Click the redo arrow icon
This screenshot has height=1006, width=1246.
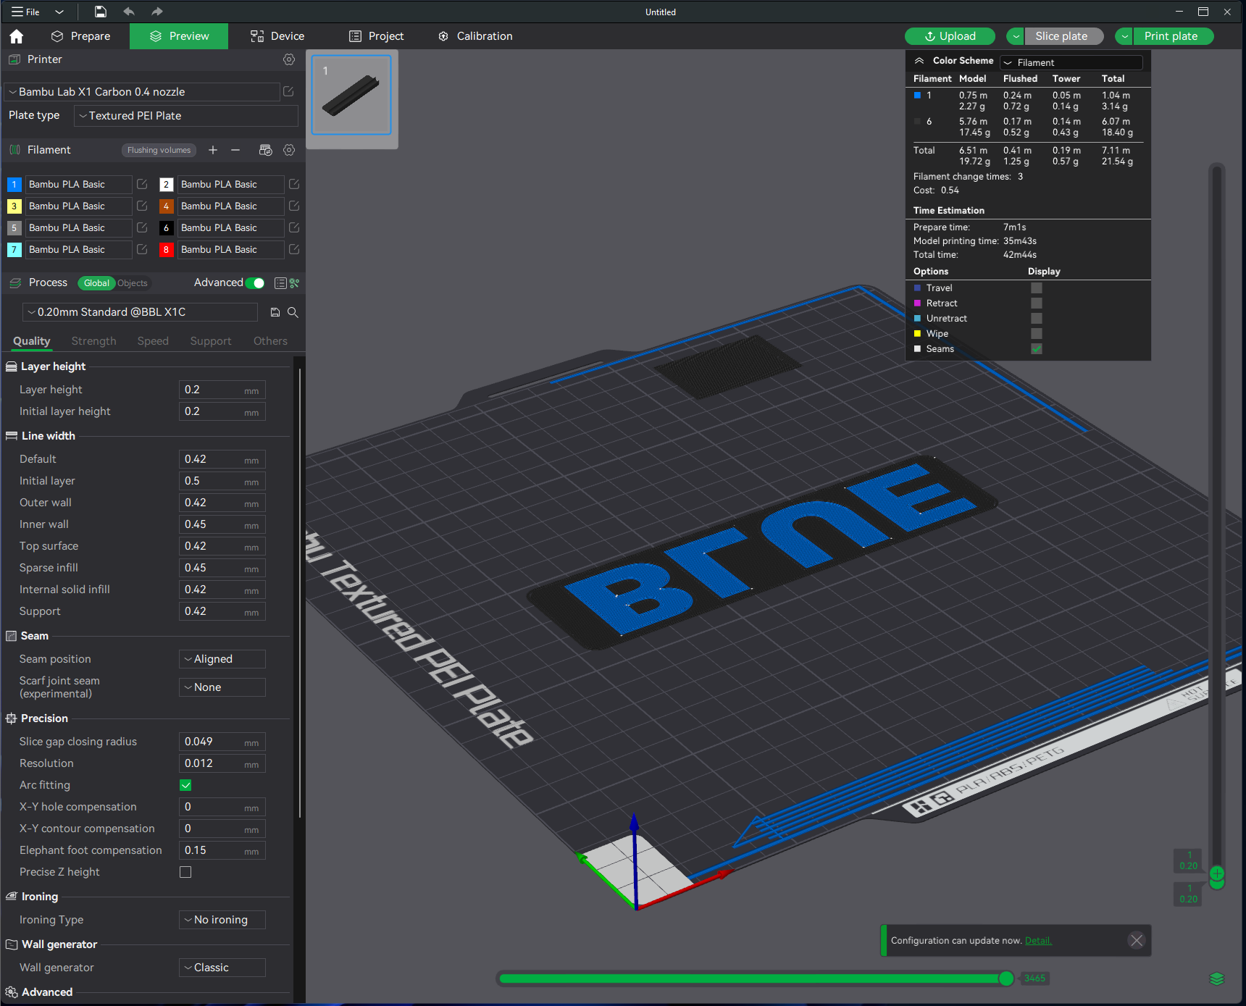[157, 12]
